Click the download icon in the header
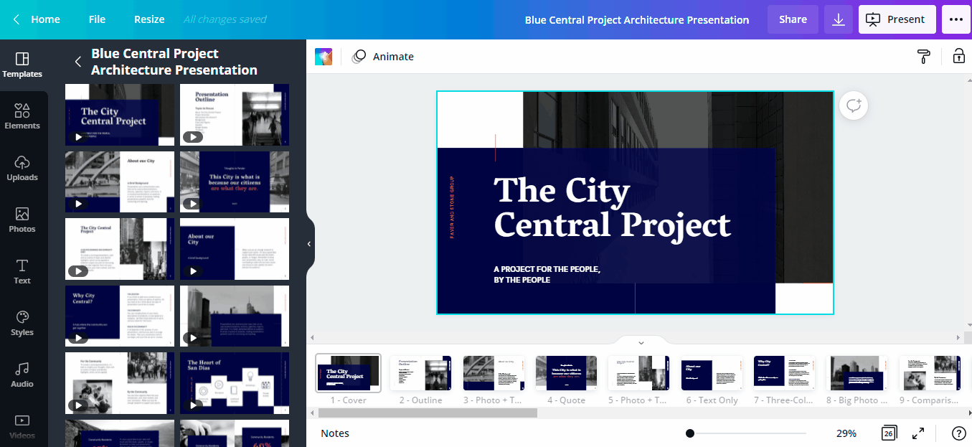 838,19
